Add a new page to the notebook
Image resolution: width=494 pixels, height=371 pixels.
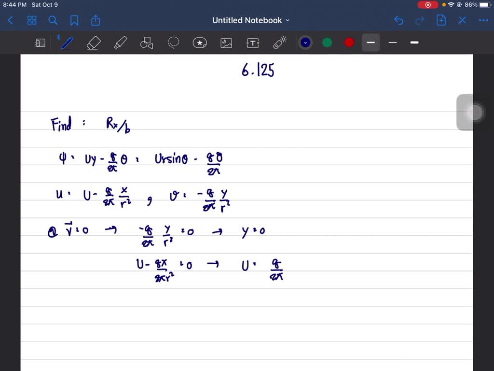pos(440,20)
